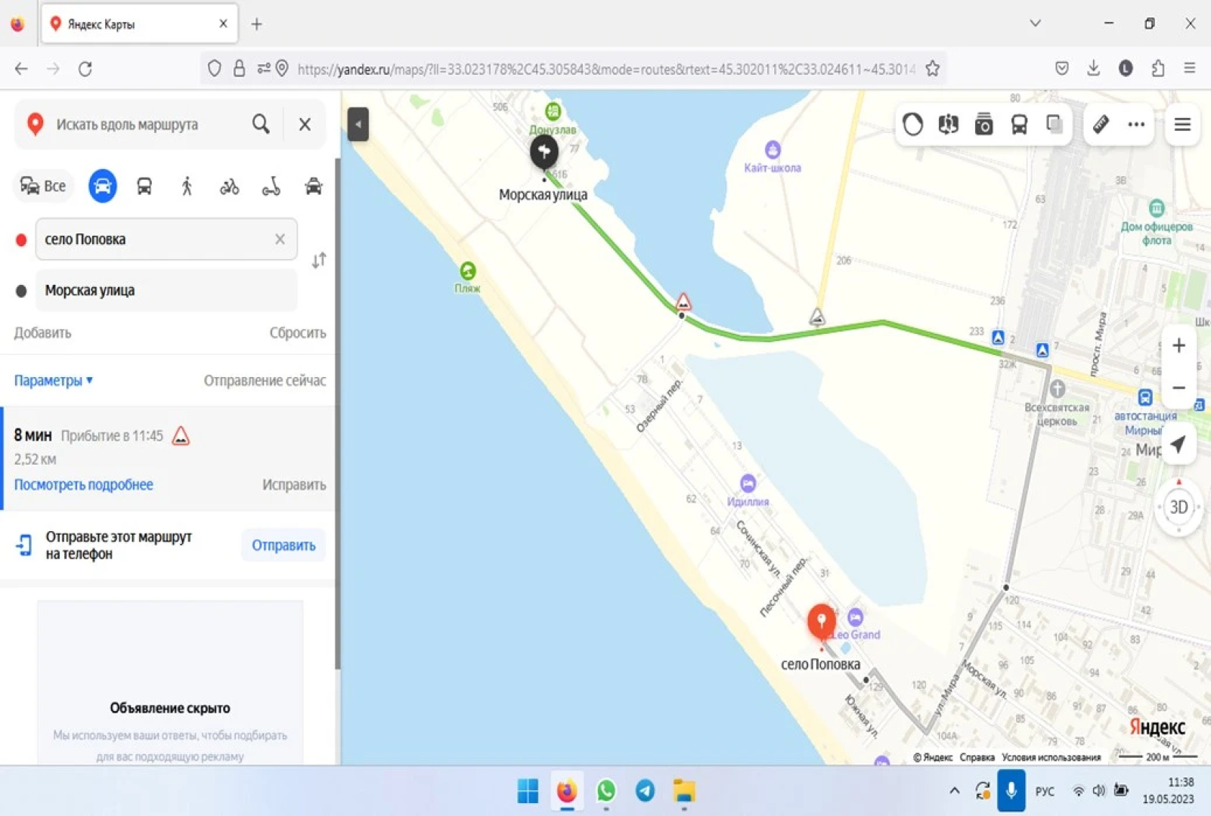Show hidden system tray icons chevron
The width and height of the screenshot is (1211, 816).
pyautogui.click(x=954, y=791)
